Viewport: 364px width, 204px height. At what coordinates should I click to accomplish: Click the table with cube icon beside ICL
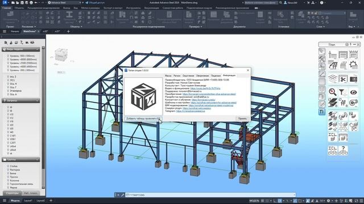(343, 137)
